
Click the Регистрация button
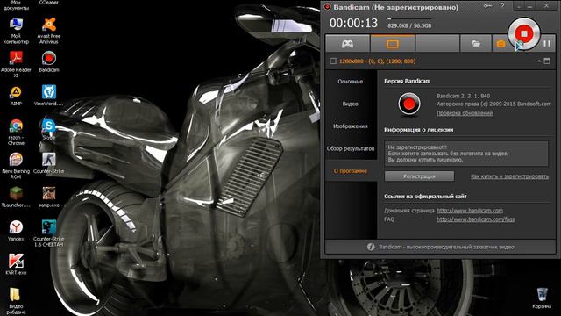click(x=419, y=176)
